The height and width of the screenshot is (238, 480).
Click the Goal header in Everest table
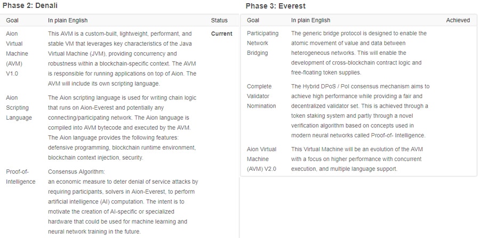tap(253, 20)
